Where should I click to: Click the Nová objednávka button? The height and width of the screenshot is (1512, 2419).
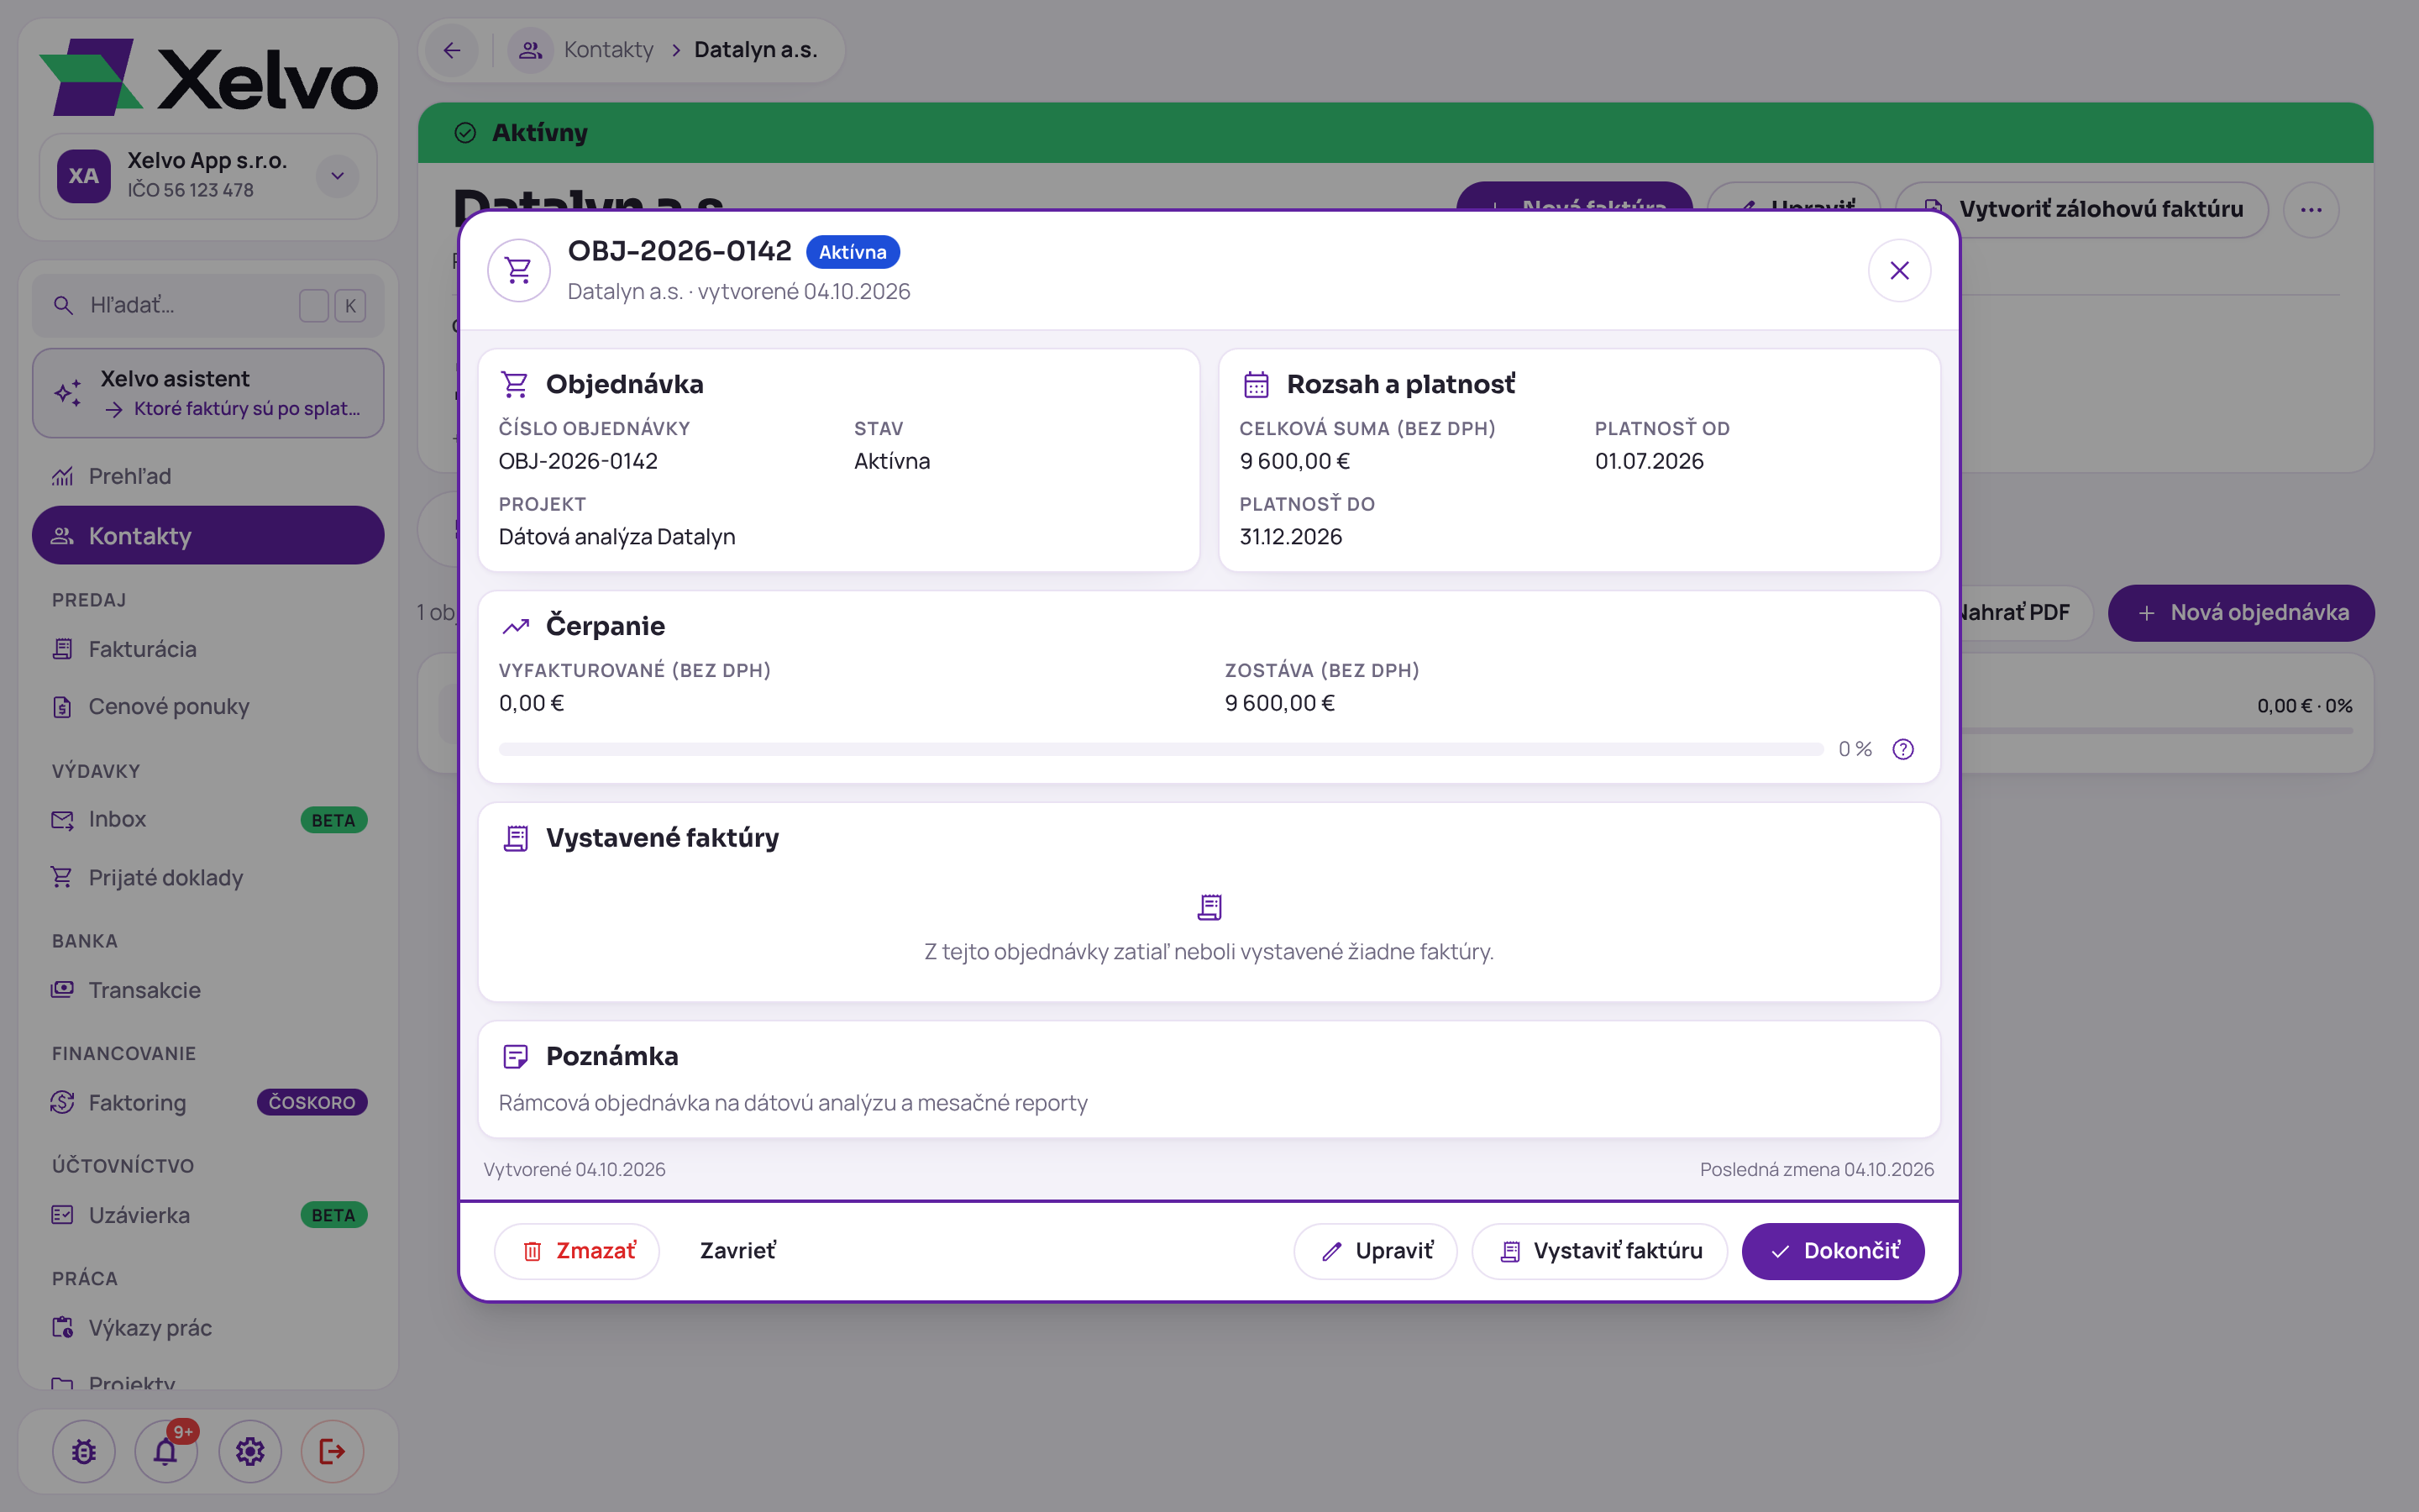2241,613
